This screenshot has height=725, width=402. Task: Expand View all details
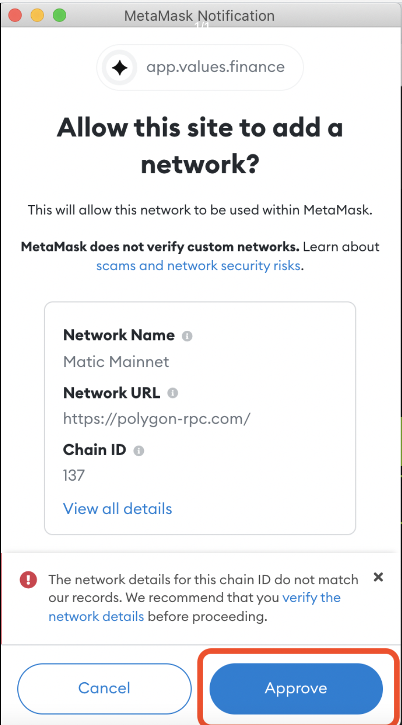point(118,508)
